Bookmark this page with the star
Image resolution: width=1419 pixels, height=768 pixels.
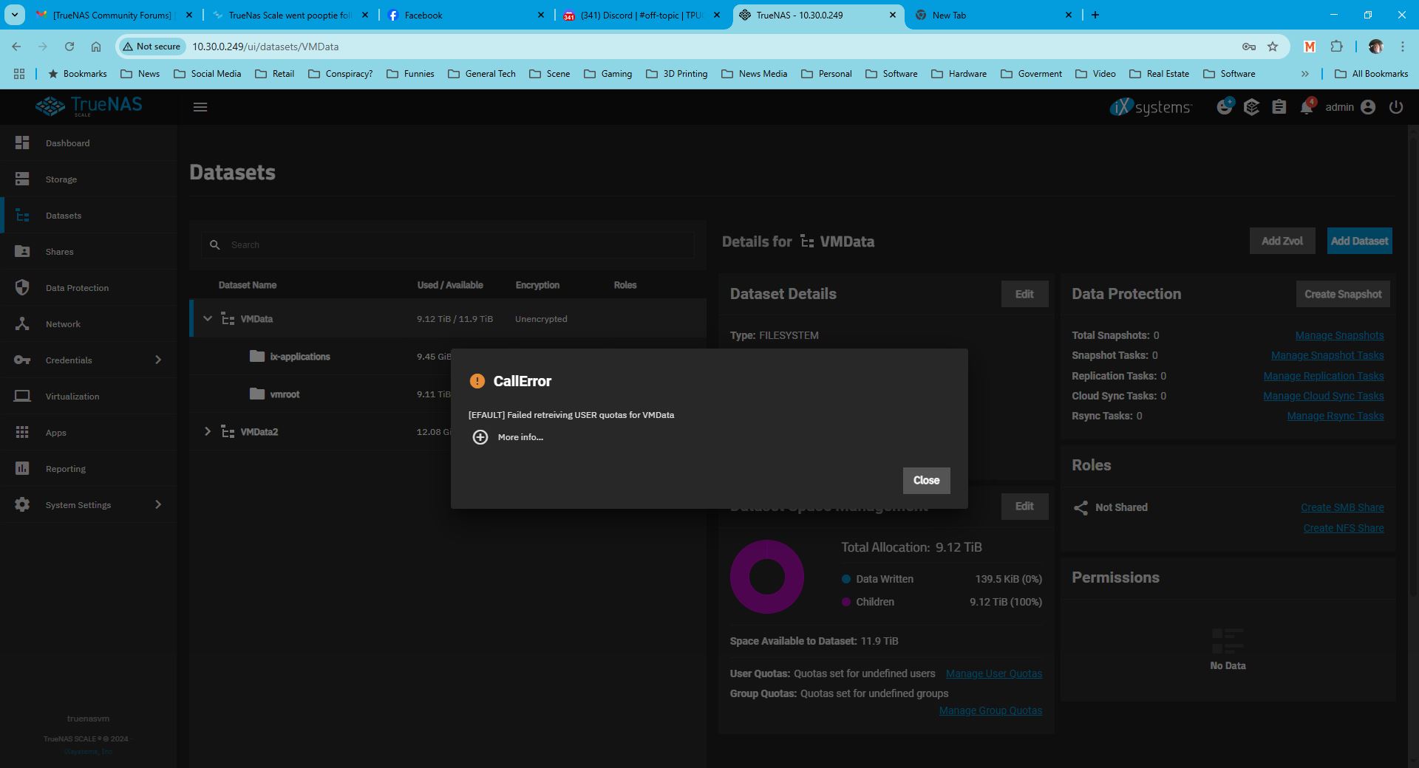tap(1273, 47)
